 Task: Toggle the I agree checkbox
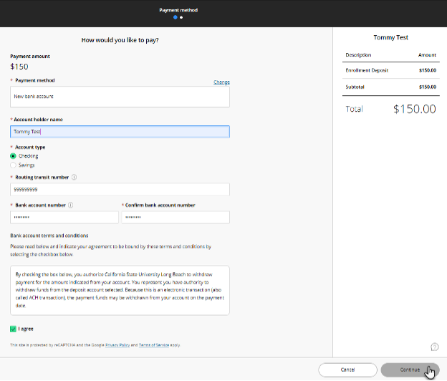click(13, 329)
